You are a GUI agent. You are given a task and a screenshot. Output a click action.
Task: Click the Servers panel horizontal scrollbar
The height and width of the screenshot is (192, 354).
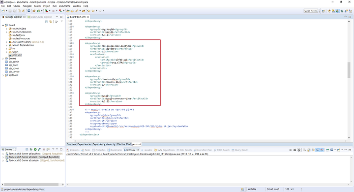31,185
